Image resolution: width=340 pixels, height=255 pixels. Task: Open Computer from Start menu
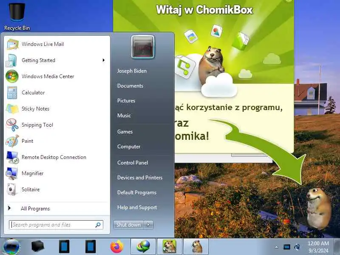(129, 147)
